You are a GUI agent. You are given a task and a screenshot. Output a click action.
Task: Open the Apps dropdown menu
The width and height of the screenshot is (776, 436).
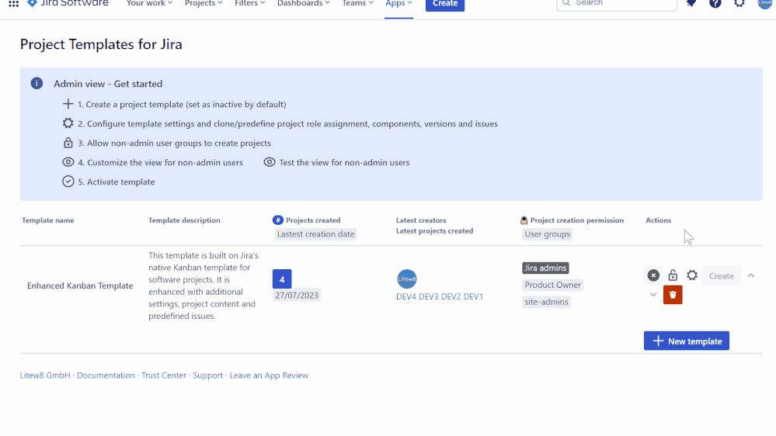click(x=398, y=3)
